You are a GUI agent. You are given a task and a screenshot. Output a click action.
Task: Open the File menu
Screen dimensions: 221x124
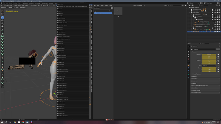[4, 3]
